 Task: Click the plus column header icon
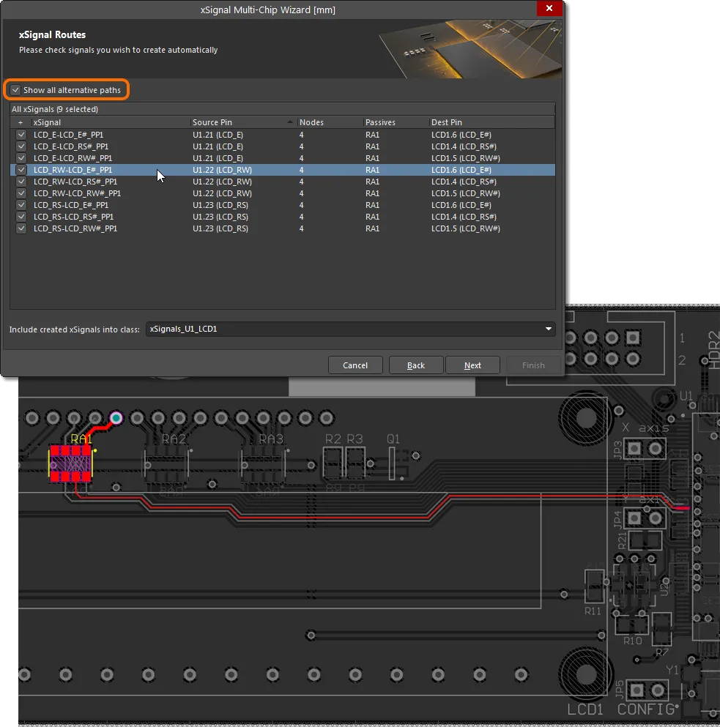point(21,122)
